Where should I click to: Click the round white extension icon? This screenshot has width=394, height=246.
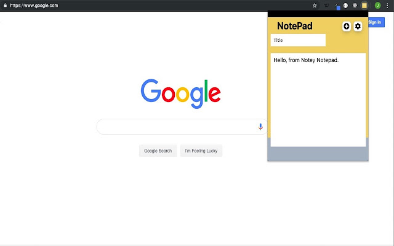[x=346, y=6]
